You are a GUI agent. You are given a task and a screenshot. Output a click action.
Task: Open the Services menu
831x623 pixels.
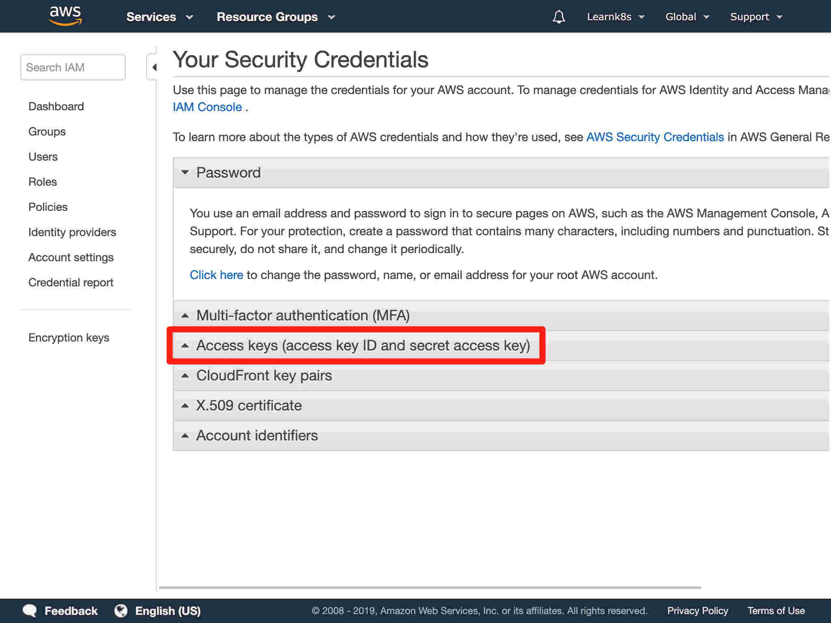tap(159, 17)
